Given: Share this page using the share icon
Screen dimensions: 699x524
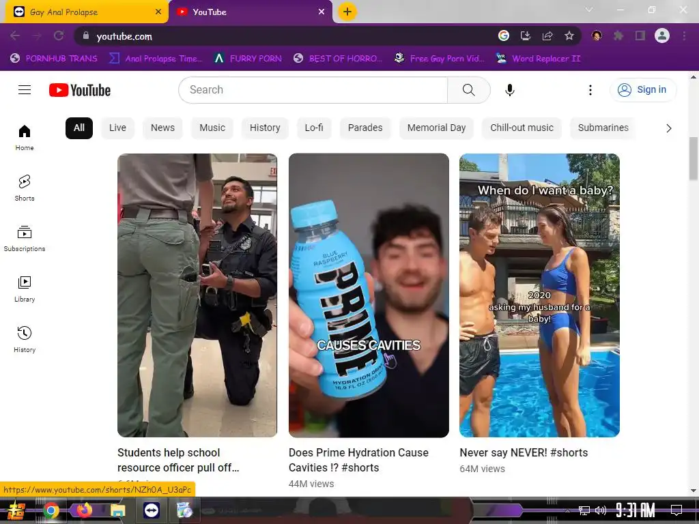Looking at the screenshot, I should tap(547, 35).
